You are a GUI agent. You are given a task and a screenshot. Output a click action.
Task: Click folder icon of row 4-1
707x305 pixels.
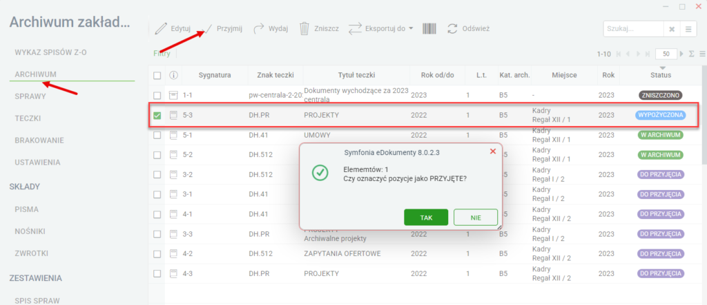click(173, 214)
